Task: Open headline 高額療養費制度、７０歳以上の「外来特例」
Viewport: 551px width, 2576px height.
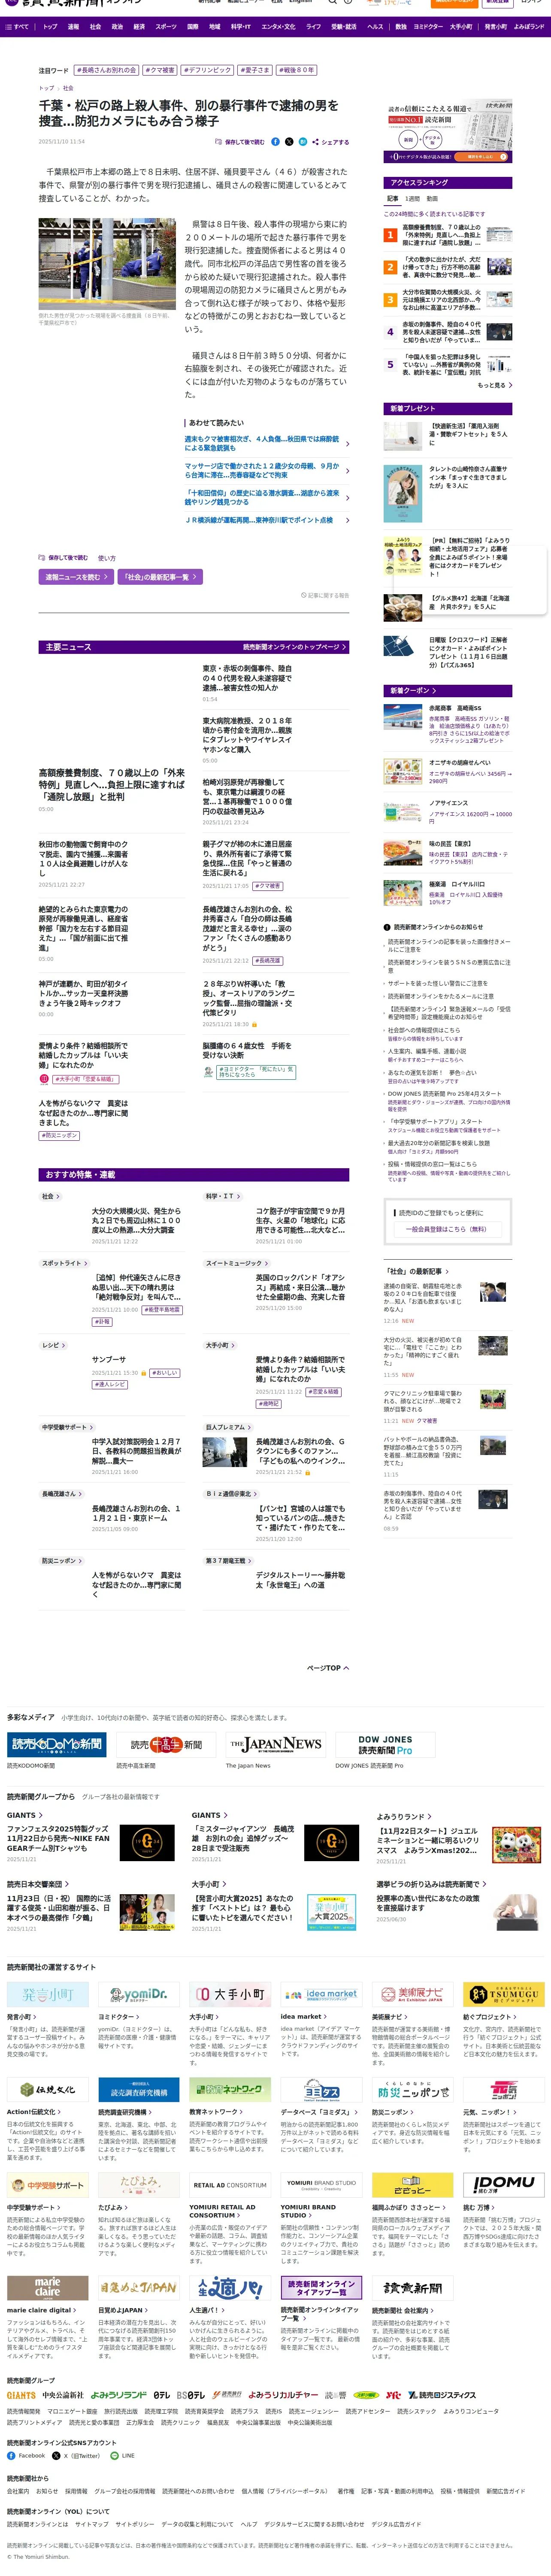Action: pos(112,784)
